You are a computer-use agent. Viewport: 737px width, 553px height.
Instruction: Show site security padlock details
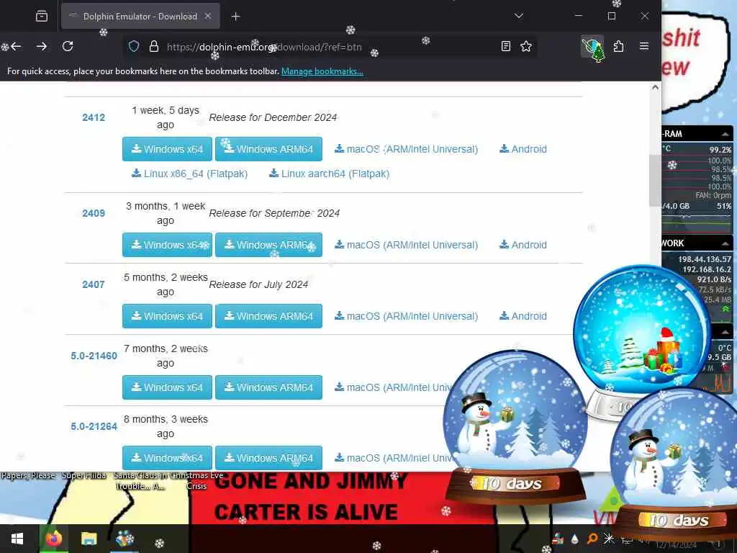coord(154,47)
